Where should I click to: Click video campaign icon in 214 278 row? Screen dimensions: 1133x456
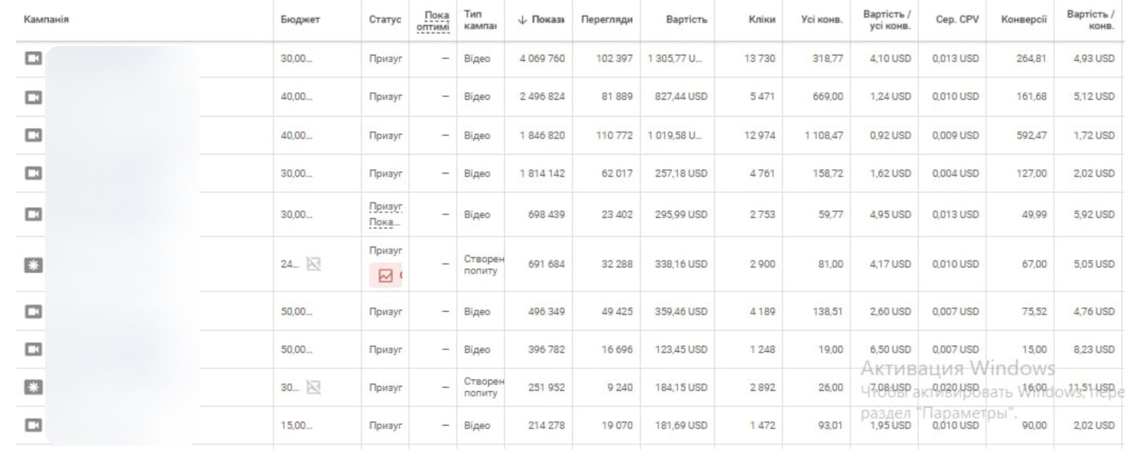pos(33,425)
